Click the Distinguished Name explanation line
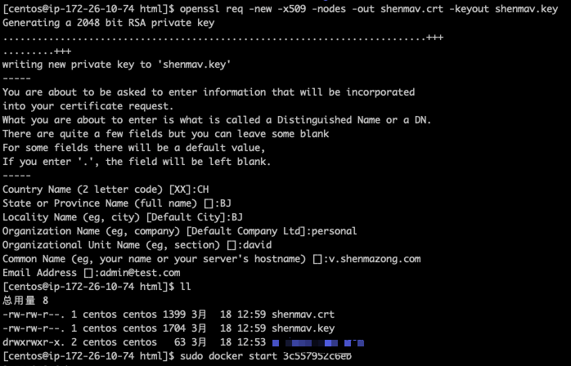 (x=217, y=120)
